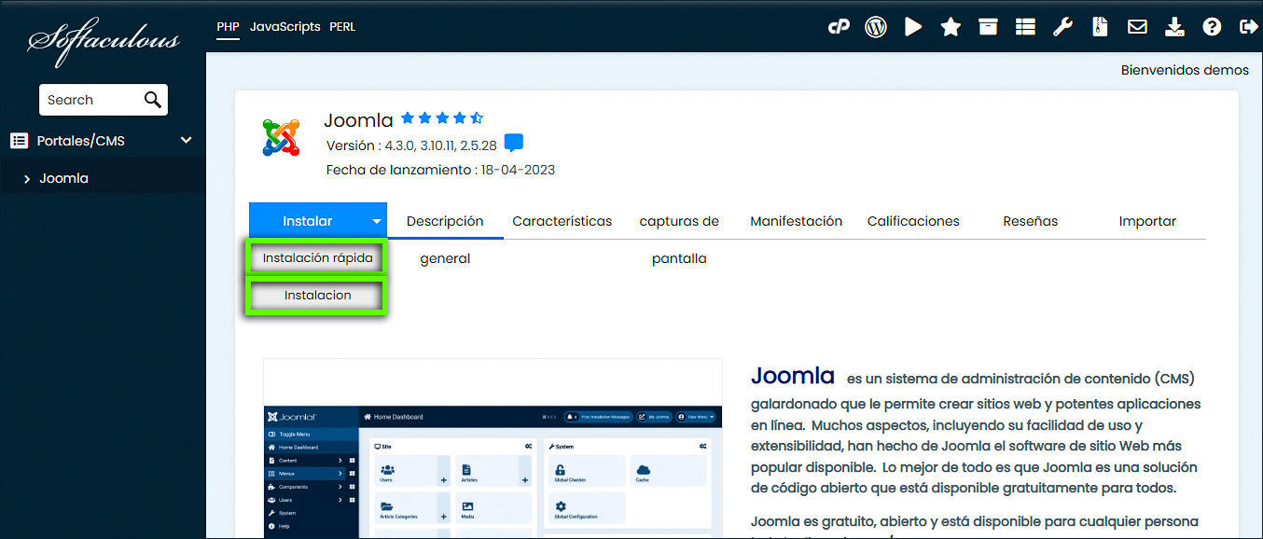Screen dimensions: 1263x539
Task: Expand the Instalar dropdown arrow
Action: (x=378, y=220)
